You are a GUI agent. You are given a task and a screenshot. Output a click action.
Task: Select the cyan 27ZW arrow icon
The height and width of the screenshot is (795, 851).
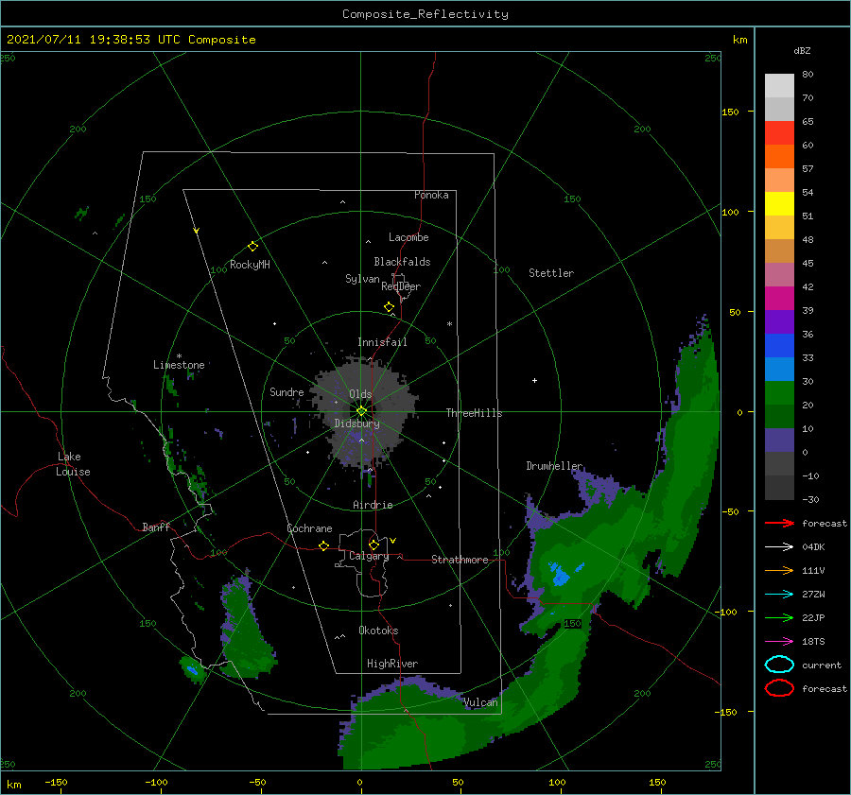[x=779, y=595]
